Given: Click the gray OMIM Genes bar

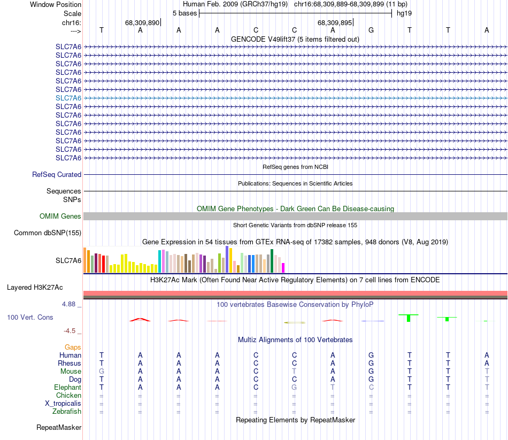Looking at the screenshot, I should point(295,217).
